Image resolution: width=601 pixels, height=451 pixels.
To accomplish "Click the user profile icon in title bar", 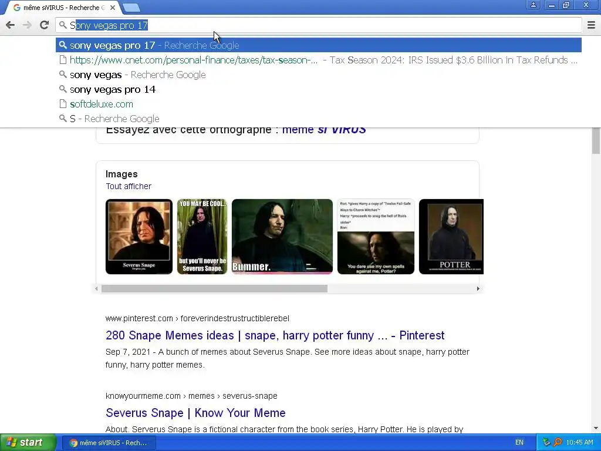I will pyautogui.click(x=533, y=5).
